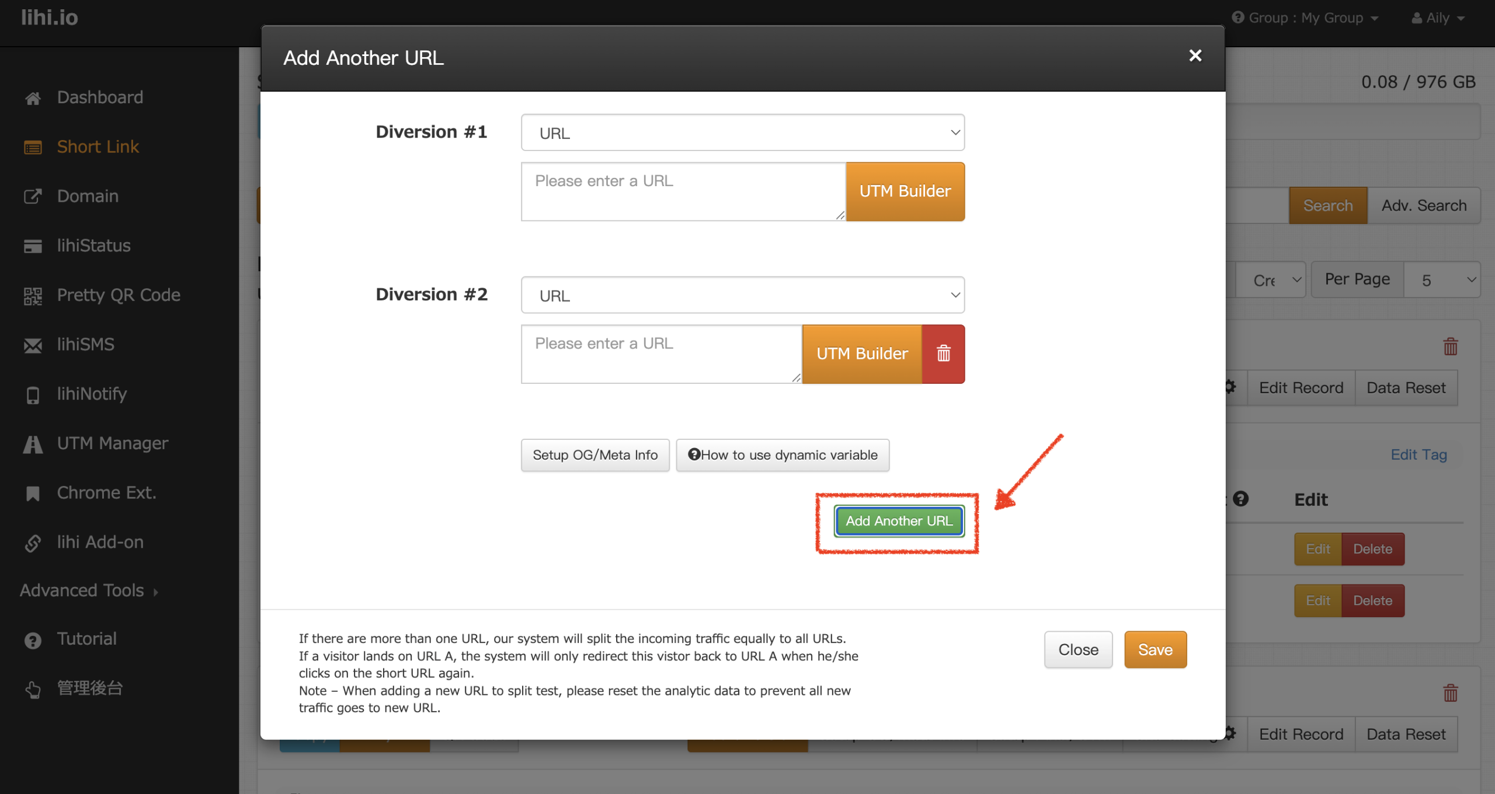Click the UTM Manager road icon

[x=33, y=444]
